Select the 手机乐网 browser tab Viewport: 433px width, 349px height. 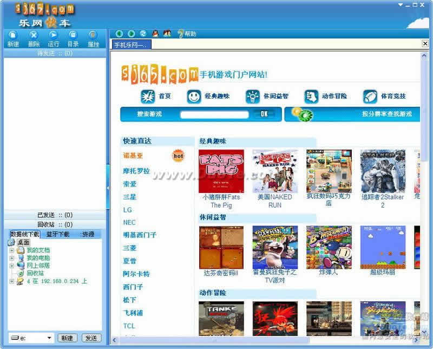click(132, 45)
